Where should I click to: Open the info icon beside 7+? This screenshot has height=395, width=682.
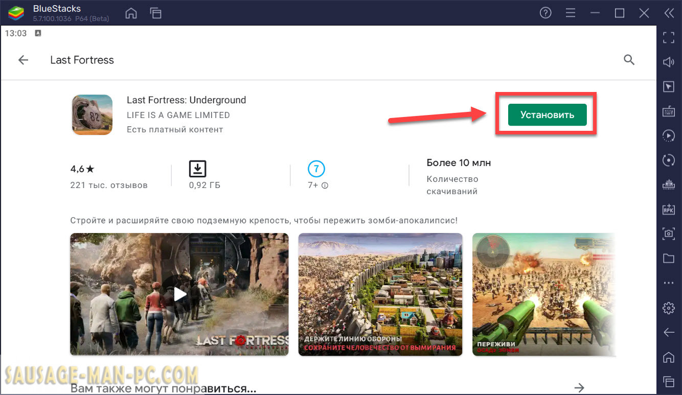[325, 185]
